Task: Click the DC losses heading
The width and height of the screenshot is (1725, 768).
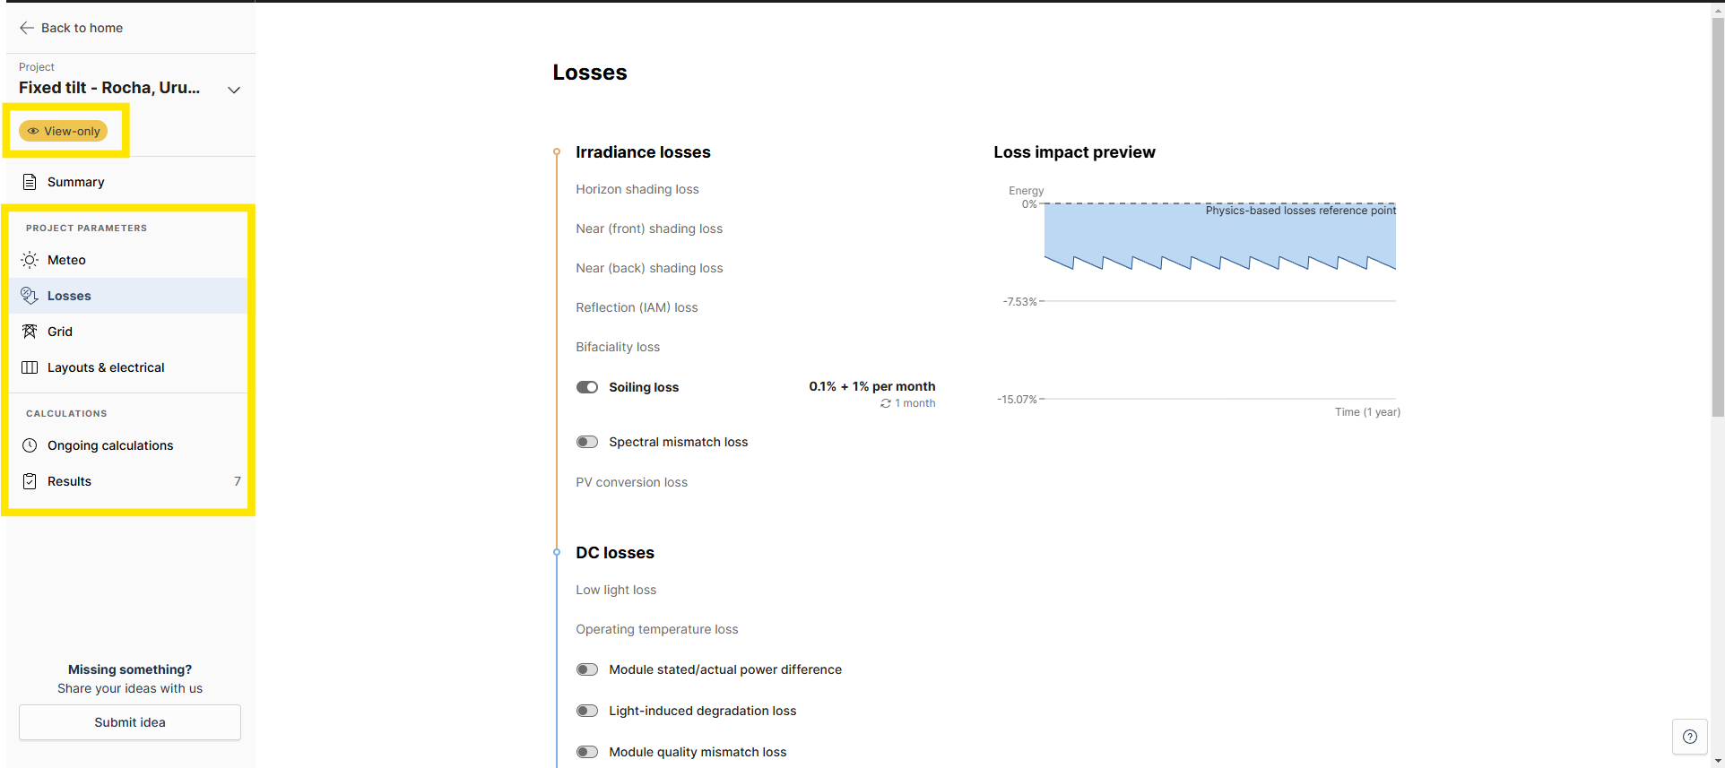Action: pos(615,553)
